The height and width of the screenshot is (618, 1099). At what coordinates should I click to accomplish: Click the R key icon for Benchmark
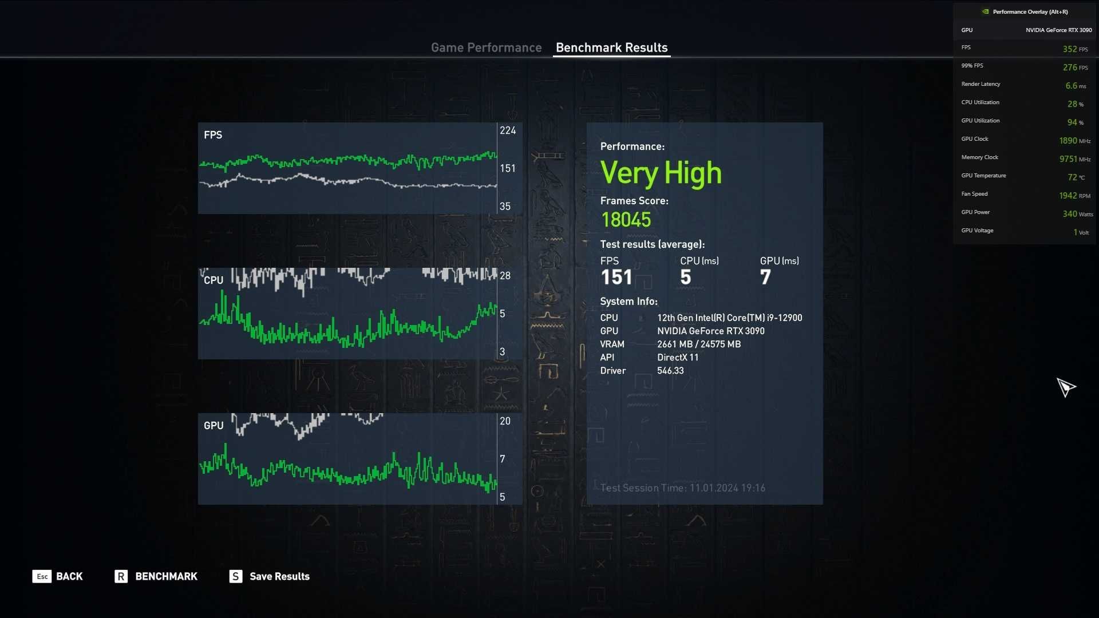pos(121,576)
